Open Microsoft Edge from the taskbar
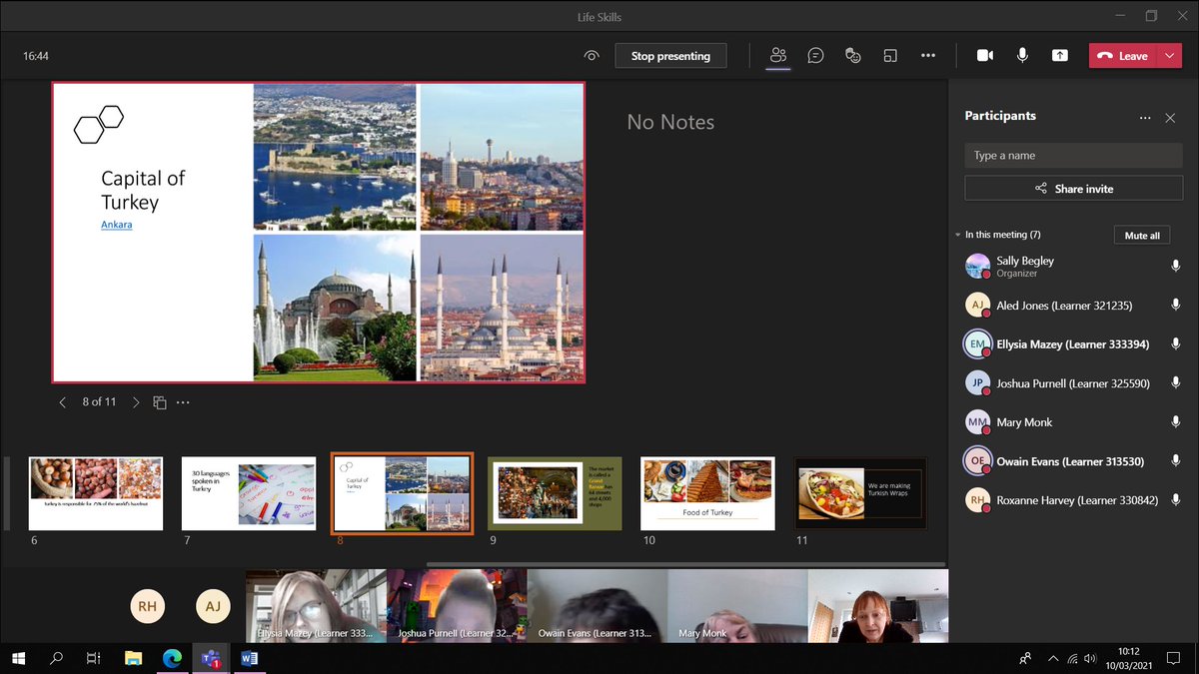Image resolution: width=1199 pixels, height=674 pixels. click(x=172, y=658)
